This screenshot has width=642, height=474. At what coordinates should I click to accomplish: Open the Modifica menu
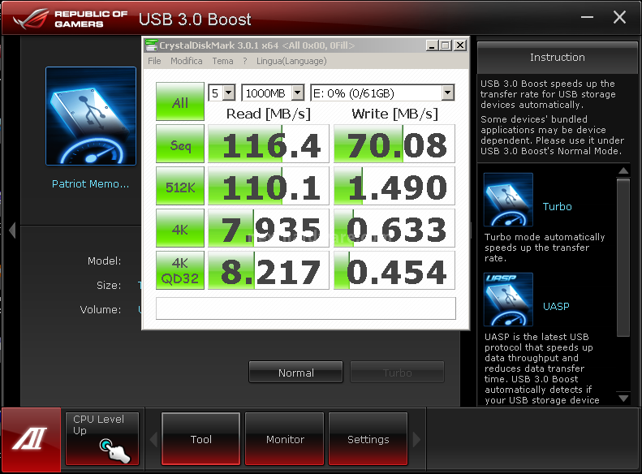tap(187, 61)
